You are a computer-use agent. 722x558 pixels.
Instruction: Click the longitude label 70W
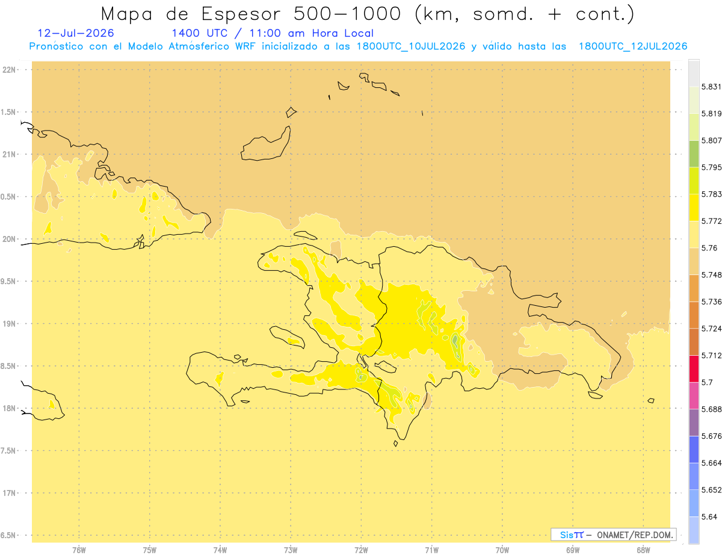coord(502,551)
